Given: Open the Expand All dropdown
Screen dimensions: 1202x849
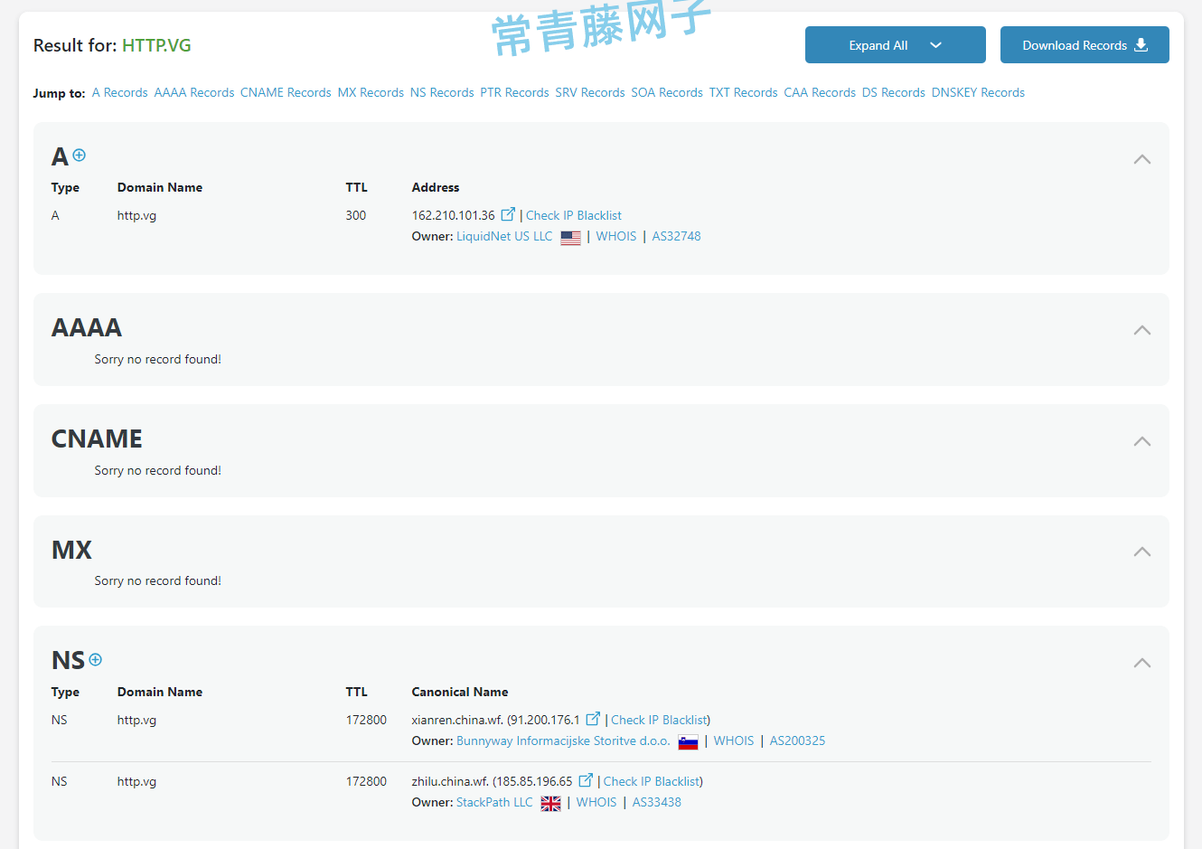Looking at the screenshot, I should (895, 45).
